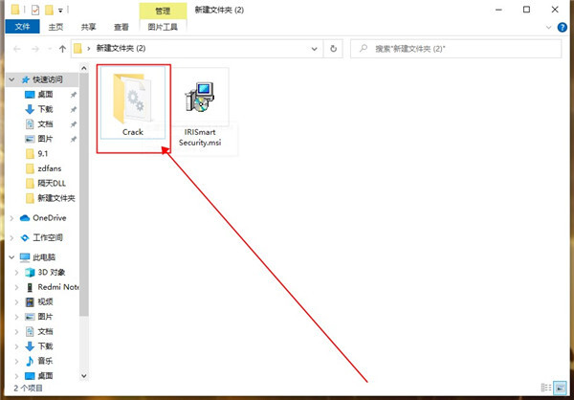
Task: Switch to large icons view in status bar
Action: click(560, 388)
